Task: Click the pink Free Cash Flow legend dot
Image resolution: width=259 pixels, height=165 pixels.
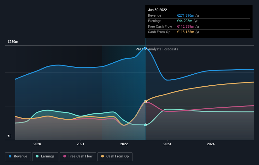Action: (65, 156)
